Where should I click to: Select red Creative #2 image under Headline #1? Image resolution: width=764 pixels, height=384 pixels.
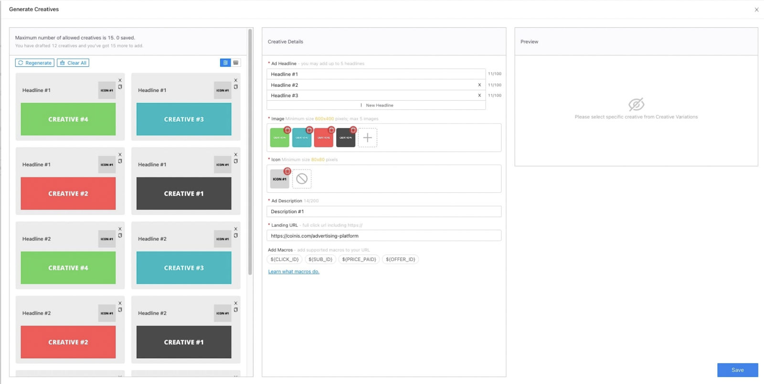tap(68, 194)
